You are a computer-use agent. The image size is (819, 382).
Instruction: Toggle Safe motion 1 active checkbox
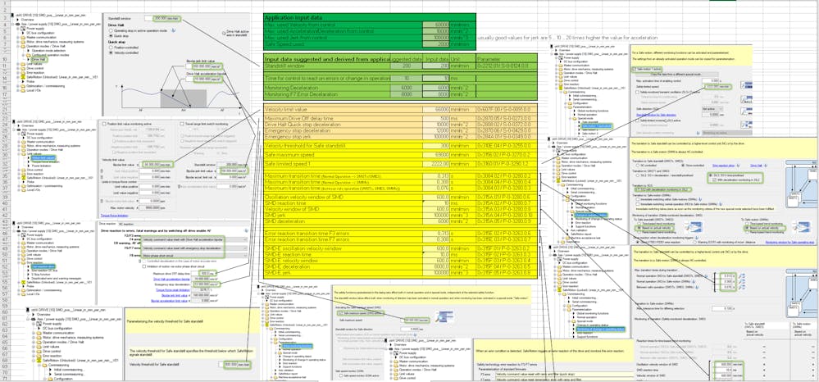tap(634, 69)
